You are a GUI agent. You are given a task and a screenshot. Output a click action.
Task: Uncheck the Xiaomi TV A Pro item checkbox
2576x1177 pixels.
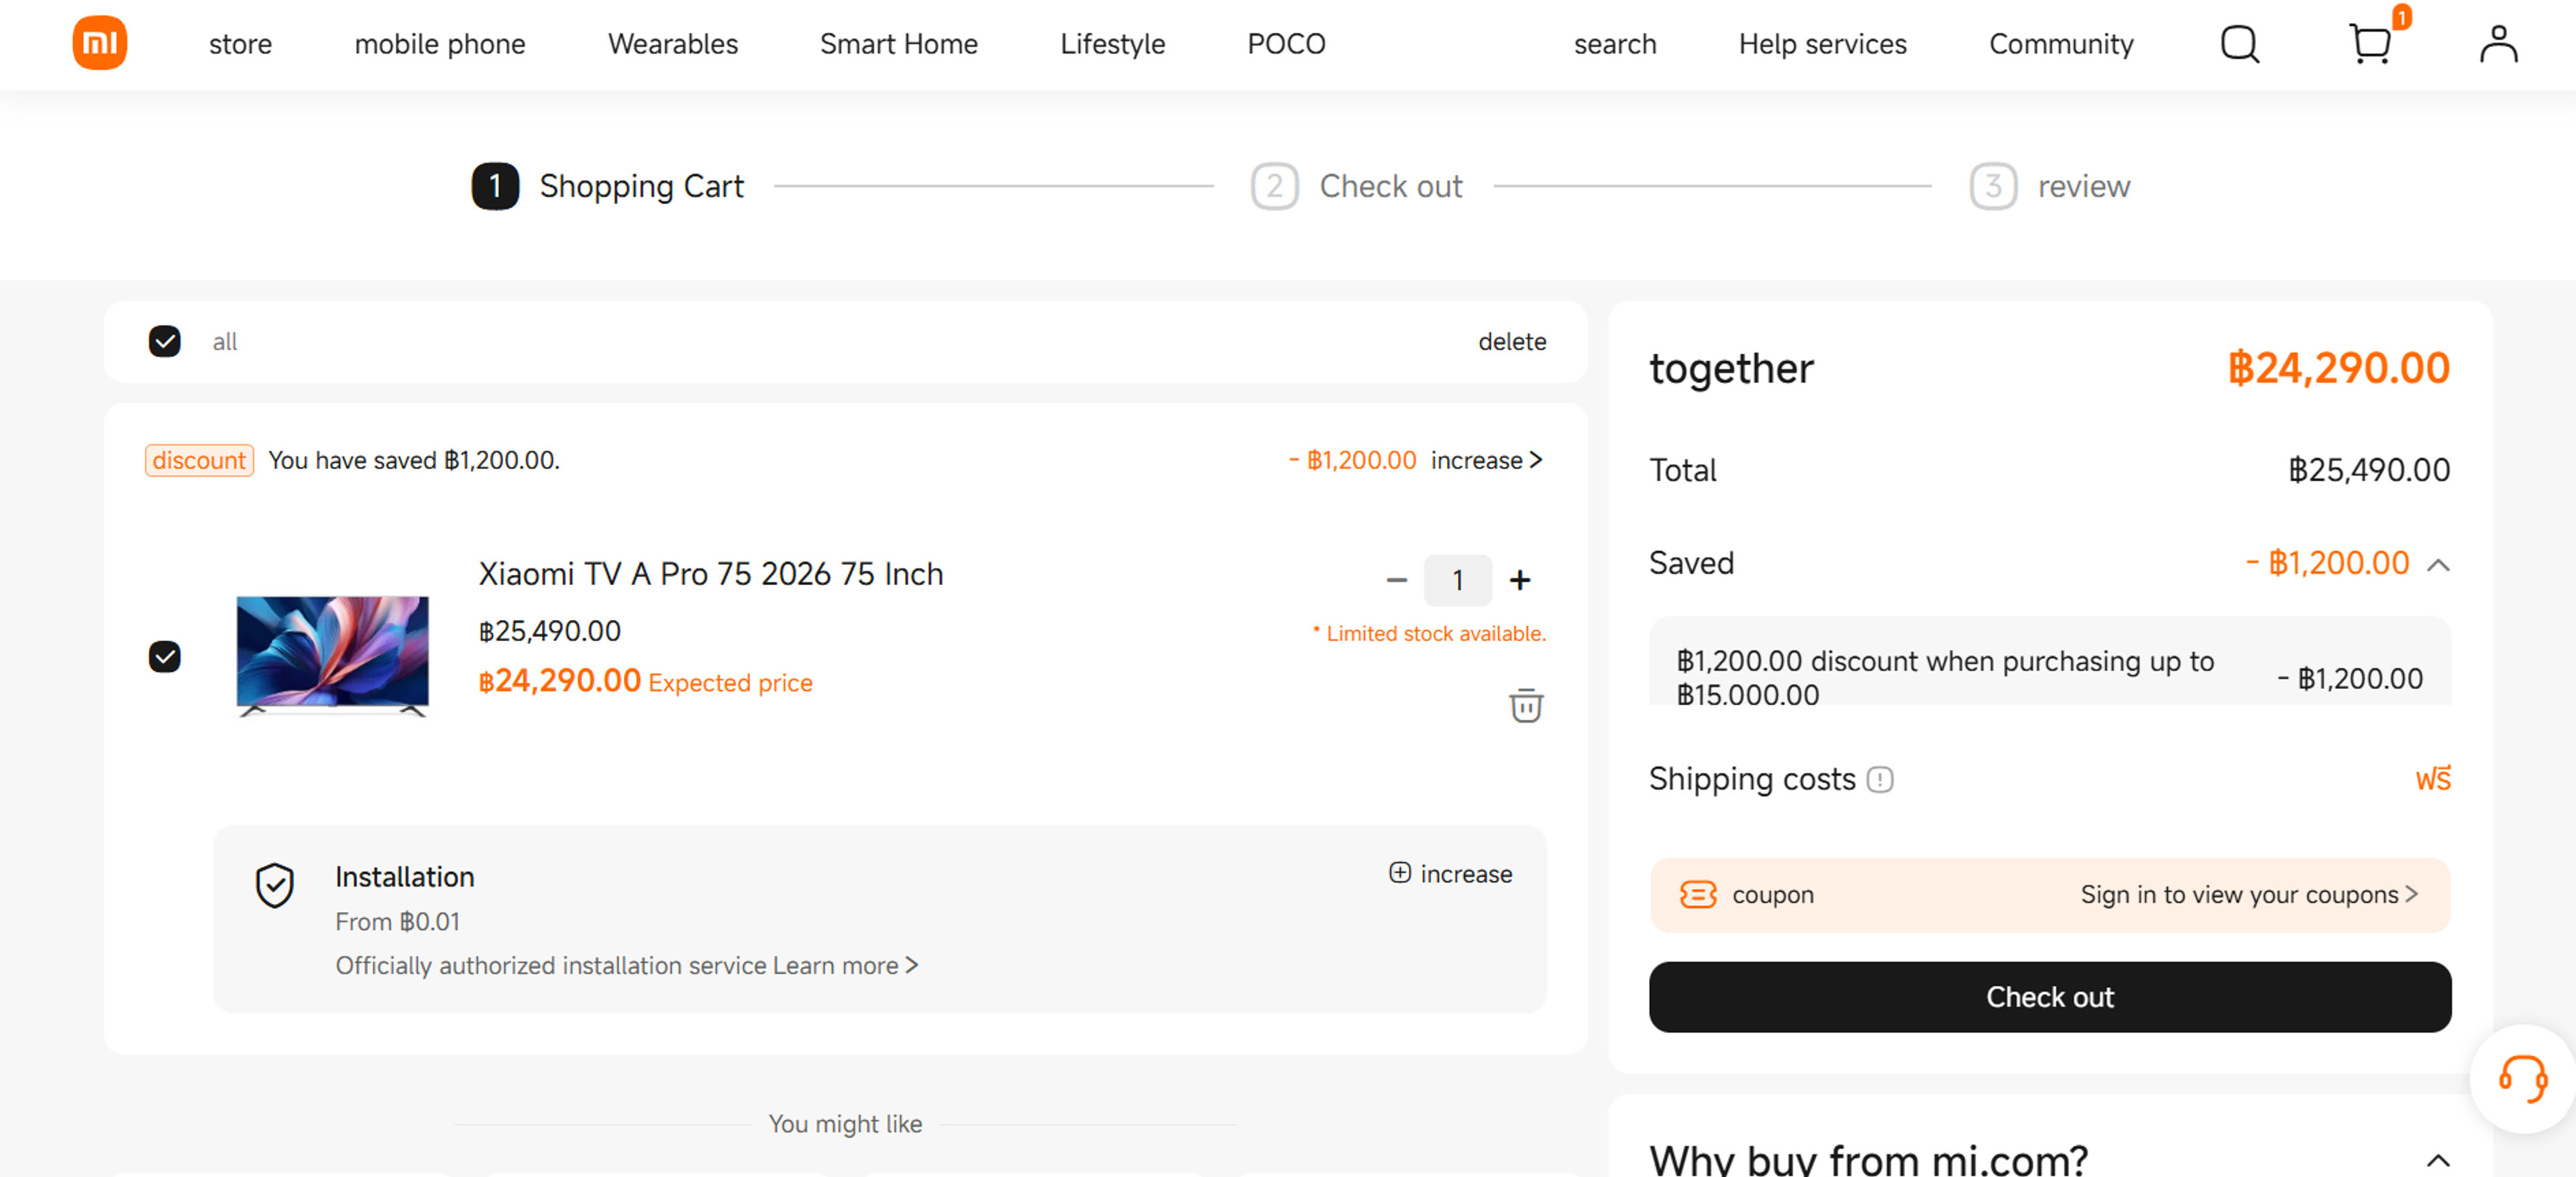click(x=164, y=656)
